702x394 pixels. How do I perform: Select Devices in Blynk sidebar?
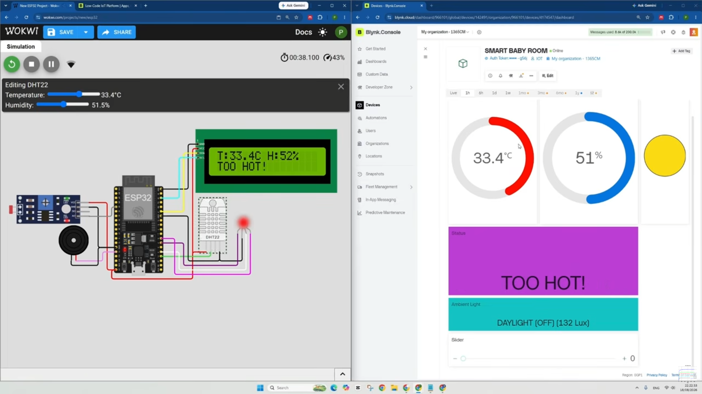coord(372,105)
